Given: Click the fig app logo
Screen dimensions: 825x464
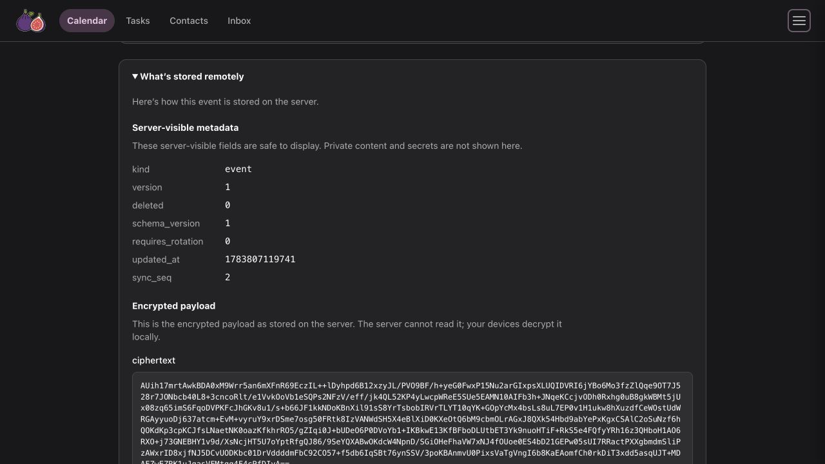Looking at the screenshot, I should point(31,21).
